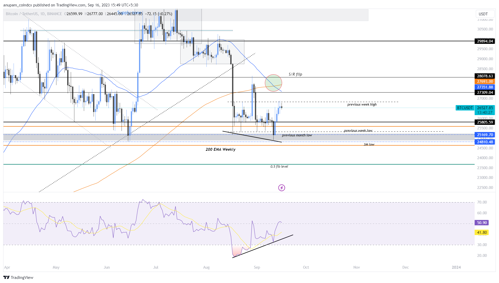Open the TradingView logo at bottom left
This screenshot has height=283, width=499.
[18, 277]
